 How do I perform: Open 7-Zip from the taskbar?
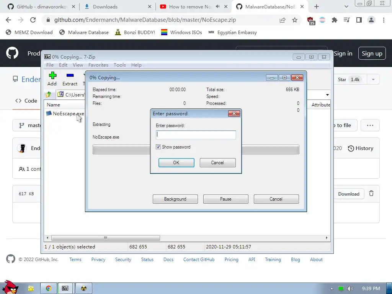65,288
